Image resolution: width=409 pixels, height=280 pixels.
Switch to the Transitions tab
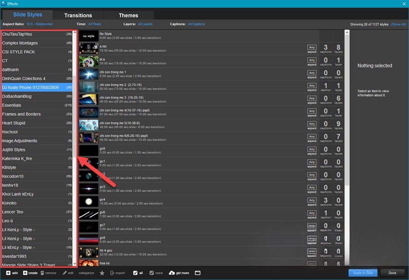click(78, 15)
